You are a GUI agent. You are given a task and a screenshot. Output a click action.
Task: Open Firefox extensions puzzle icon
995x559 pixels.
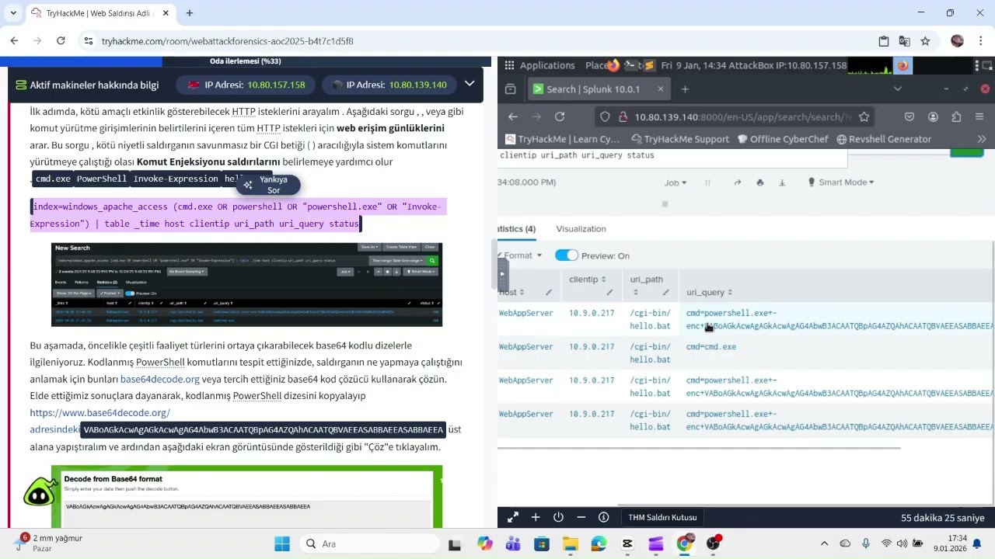point(956,116)
